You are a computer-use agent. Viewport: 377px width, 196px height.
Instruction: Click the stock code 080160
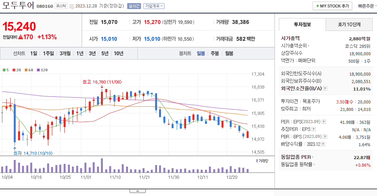pyautogui.click(x=45, y=6)
